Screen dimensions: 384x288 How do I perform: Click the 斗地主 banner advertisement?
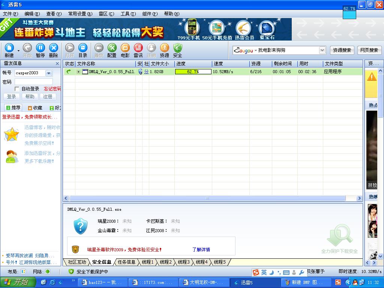146,29
